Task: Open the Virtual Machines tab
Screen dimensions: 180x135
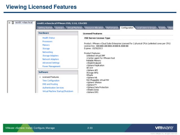Action: click(74, 28)
